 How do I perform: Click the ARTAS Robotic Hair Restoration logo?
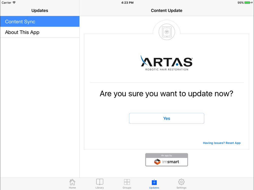167,63
